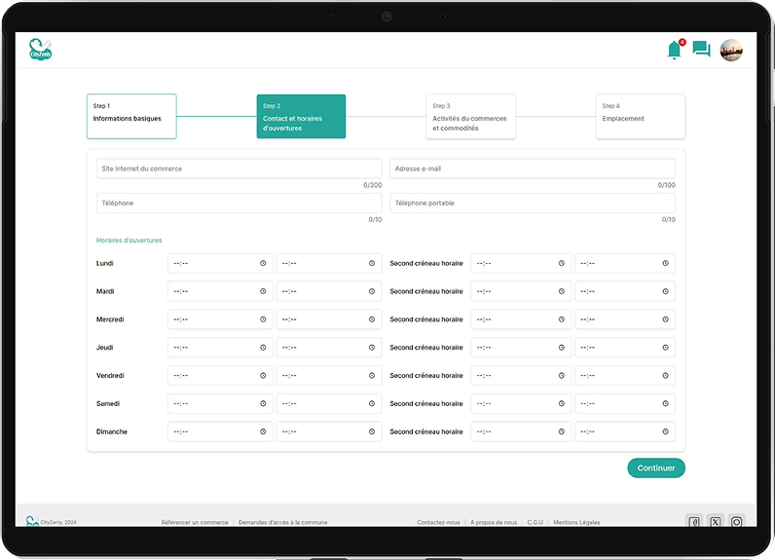Screen dimensions: 775x560
Task: Focus the Site internet du commerce field
Action: (x=240, y=168)
